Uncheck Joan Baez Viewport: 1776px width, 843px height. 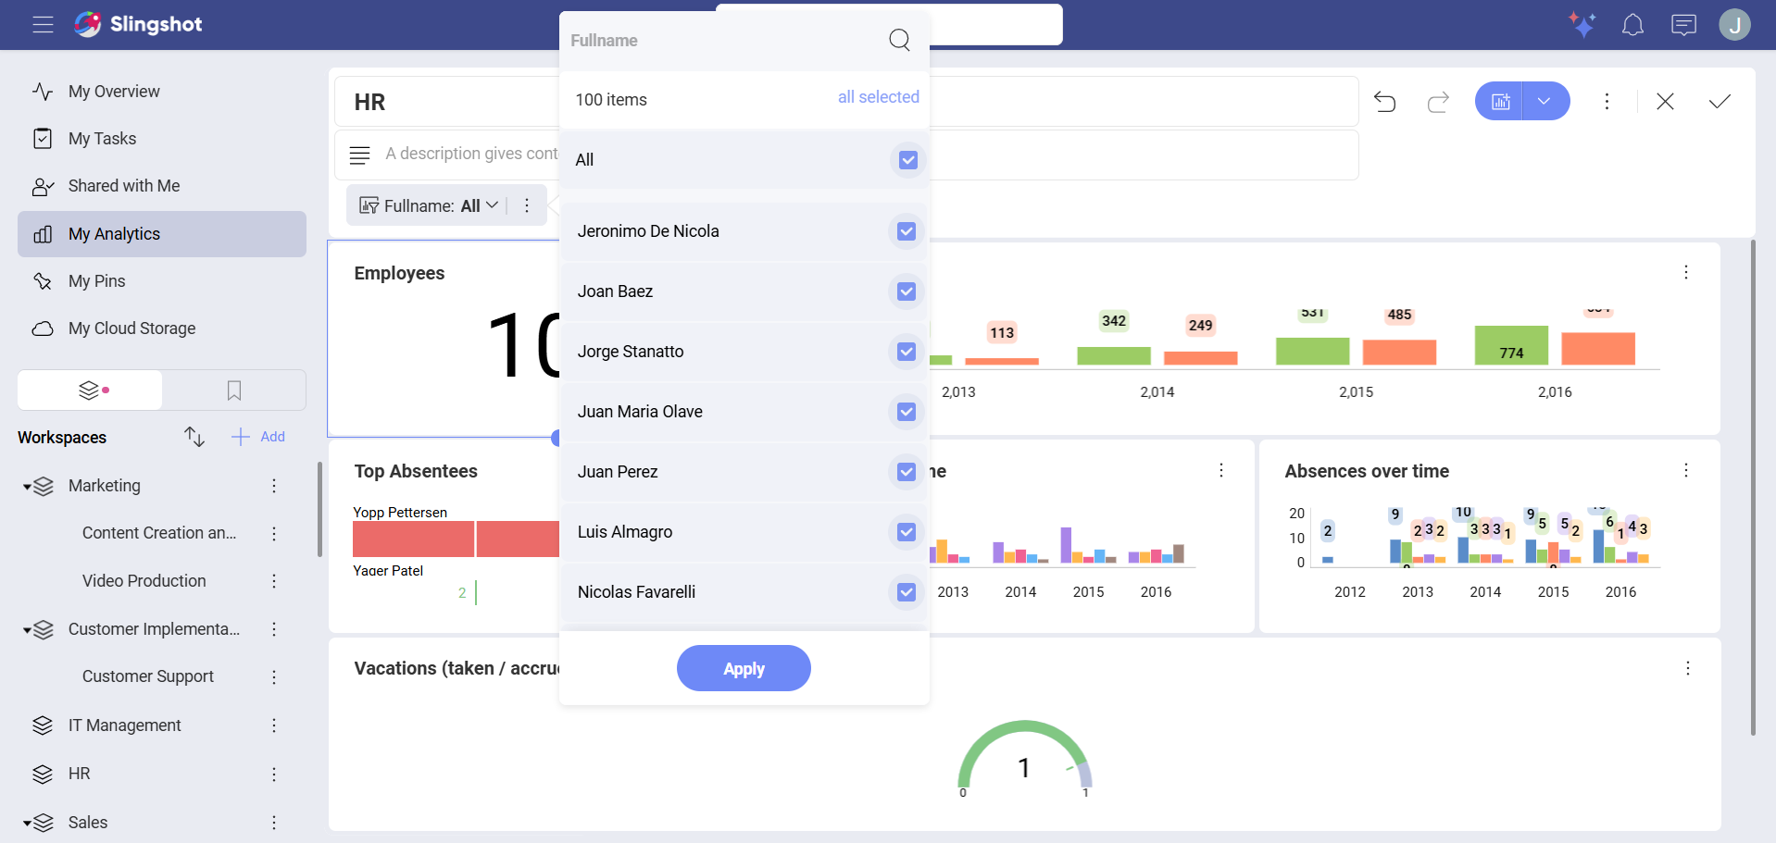[907, 291]
